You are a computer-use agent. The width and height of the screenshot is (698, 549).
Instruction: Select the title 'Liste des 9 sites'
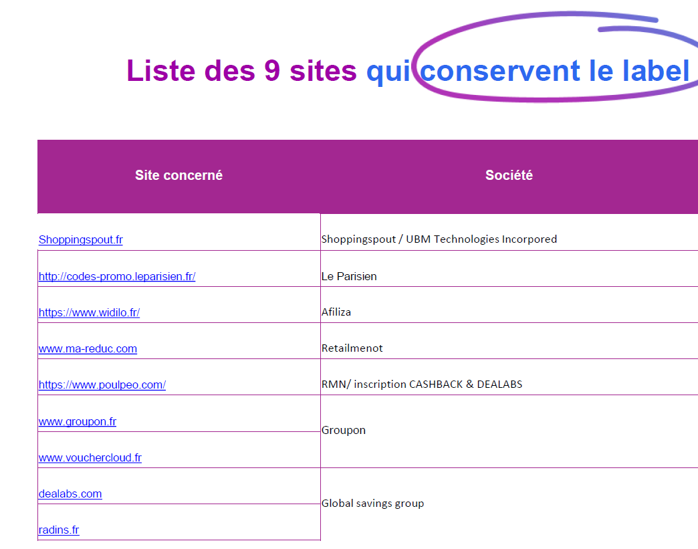(x=239, y=71)
